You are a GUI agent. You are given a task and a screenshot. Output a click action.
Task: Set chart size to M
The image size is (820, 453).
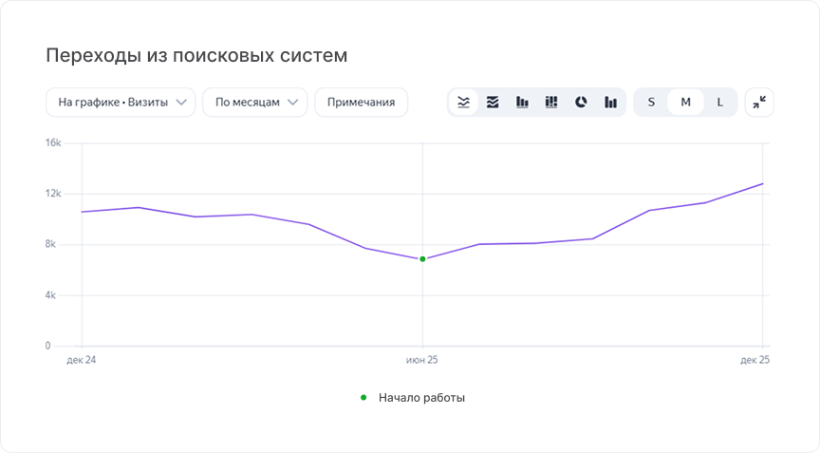pyautogui.click(x=685, y=103)
